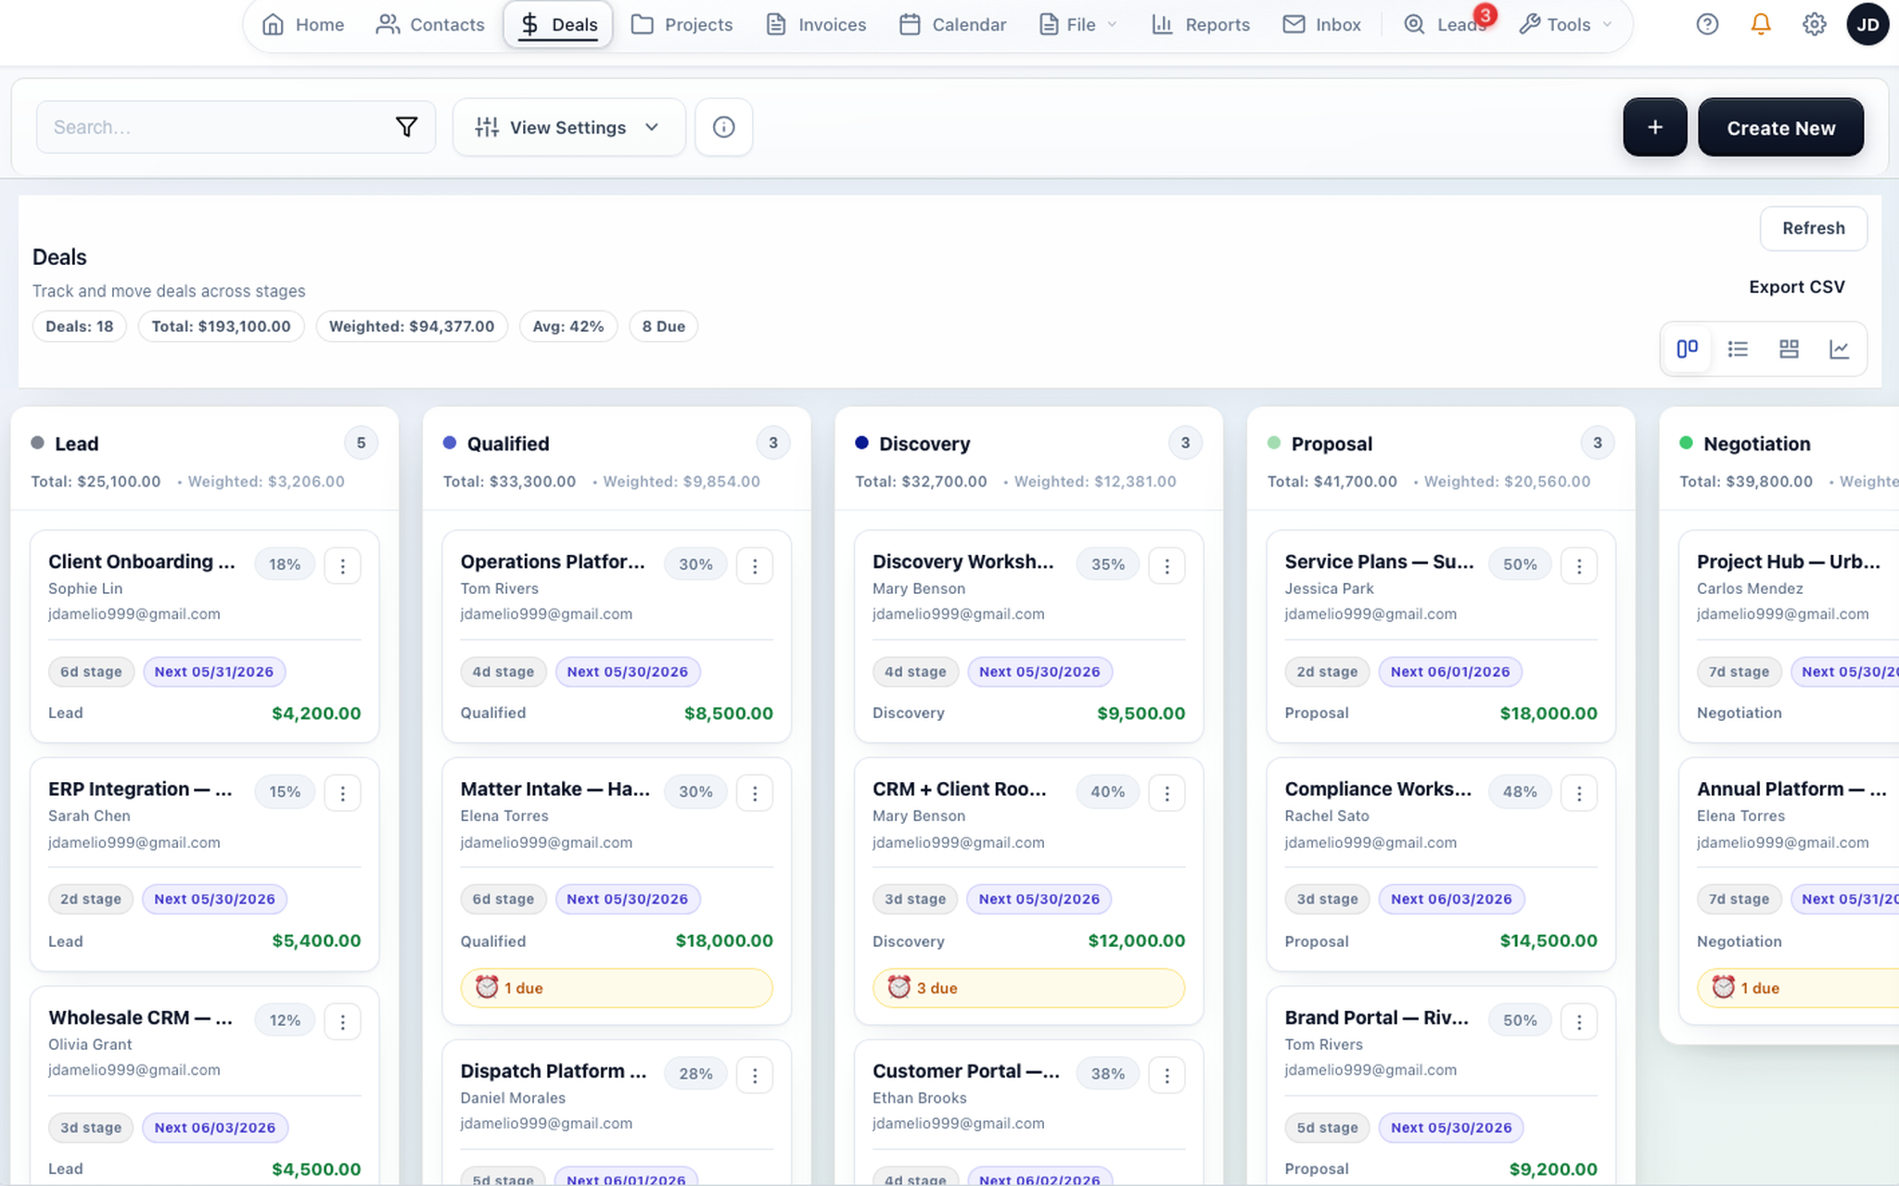Switch to grid card view icon
Screen dimensions: 1899x1186
(x=1789, y=348)
